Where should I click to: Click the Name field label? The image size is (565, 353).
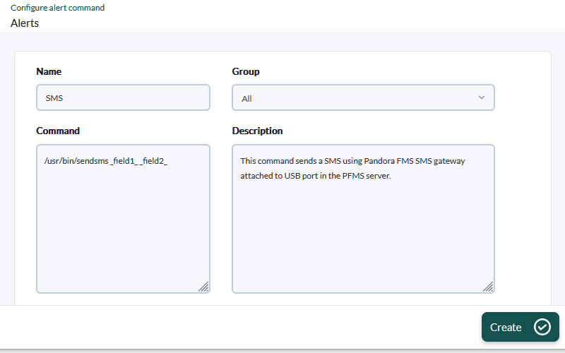coord(49,71)
